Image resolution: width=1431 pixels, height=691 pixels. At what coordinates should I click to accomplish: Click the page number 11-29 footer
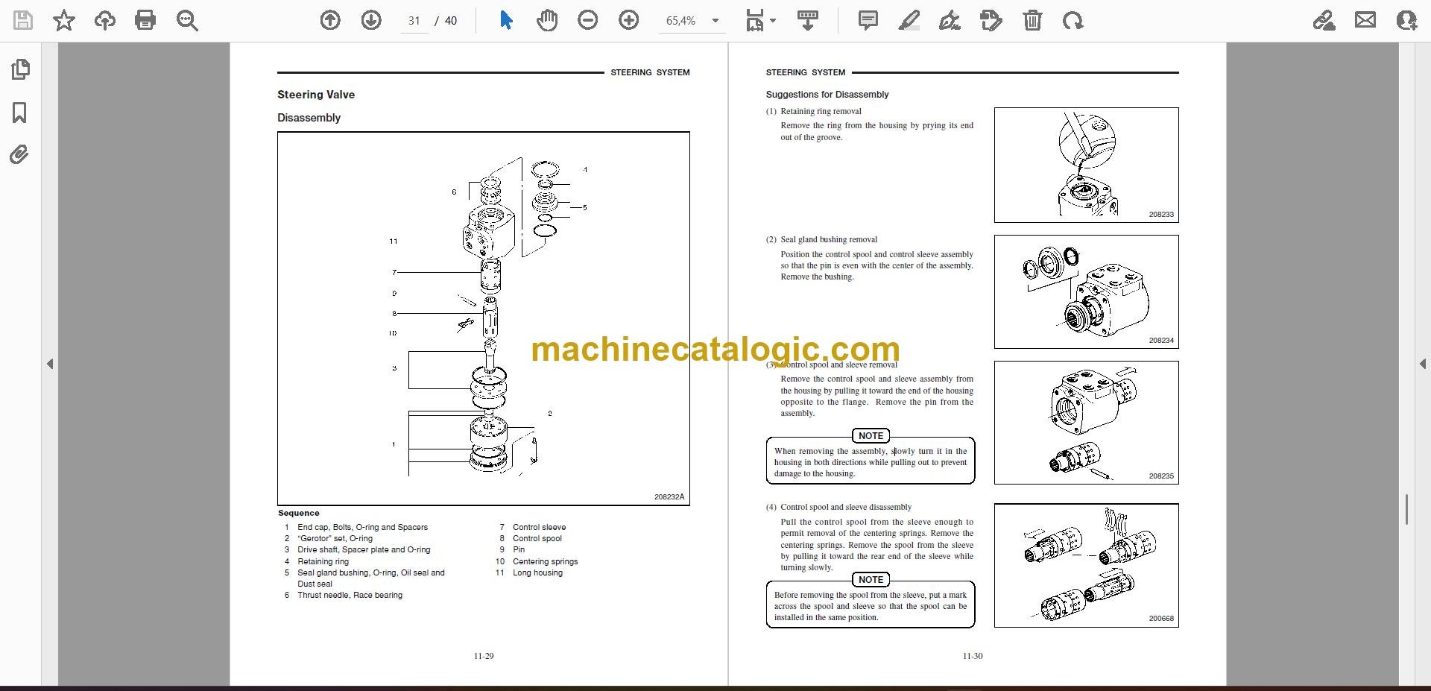pos(484,656)
